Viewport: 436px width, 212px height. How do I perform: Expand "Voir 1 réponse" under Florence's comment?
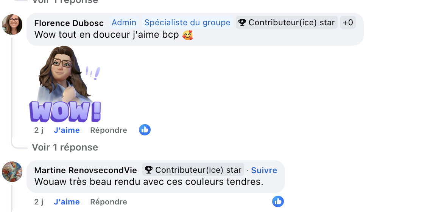[65, 147]
